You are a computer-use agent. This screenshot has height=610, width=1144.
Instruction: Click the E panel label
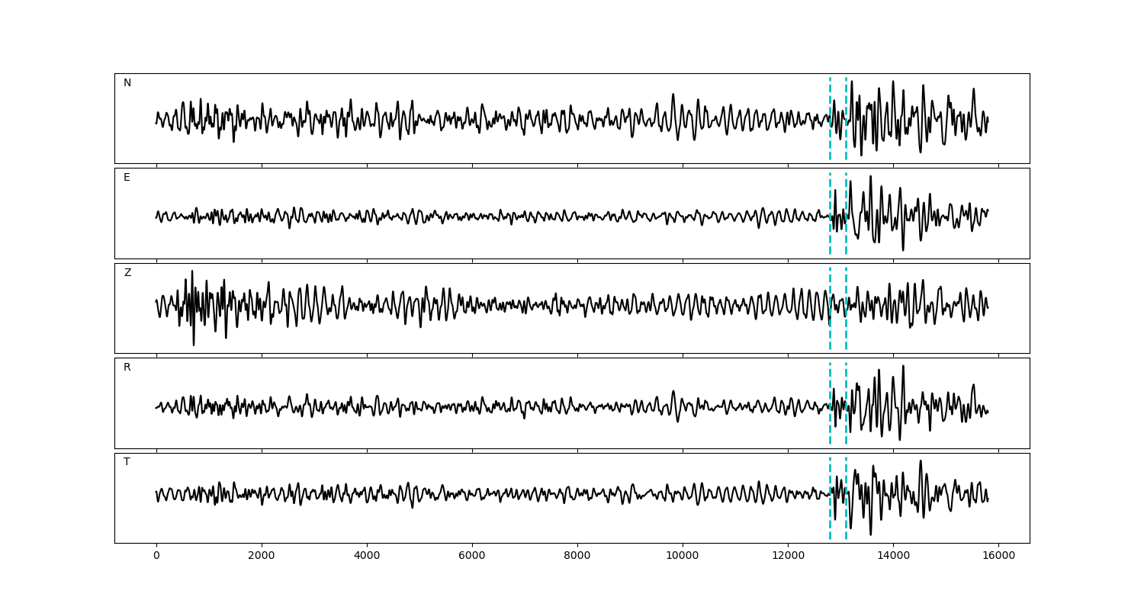[x=127, y=178]
